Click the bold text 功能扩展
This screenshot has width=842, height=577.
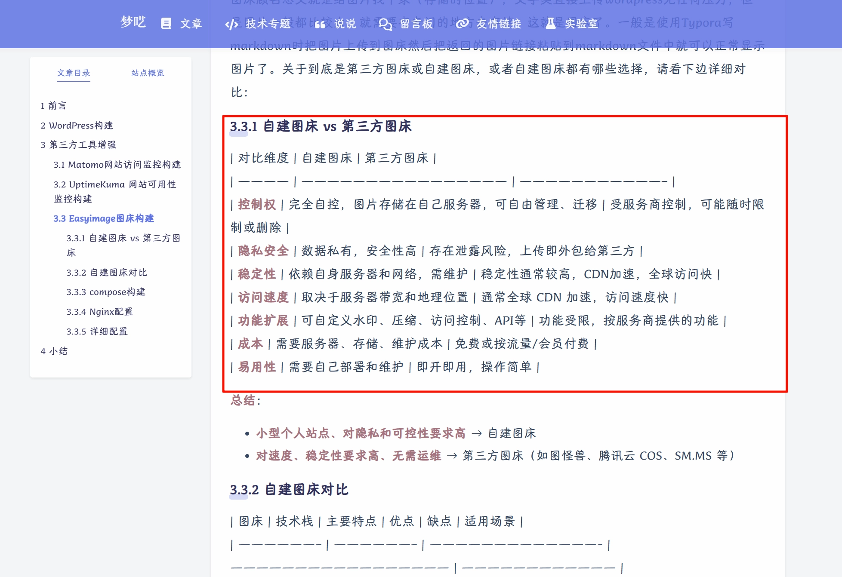(263, 321)
